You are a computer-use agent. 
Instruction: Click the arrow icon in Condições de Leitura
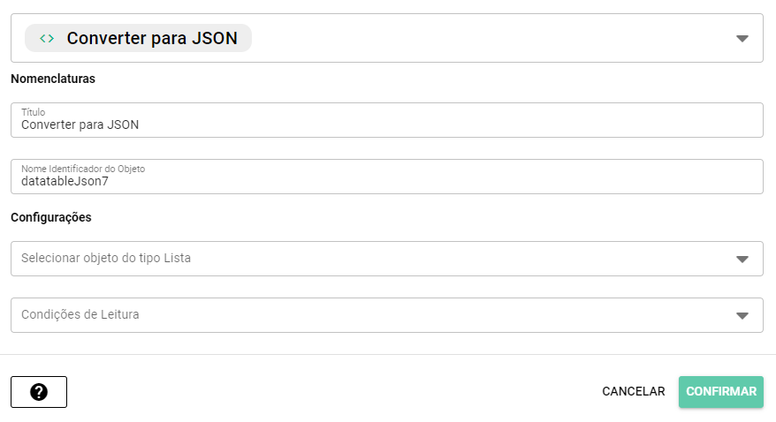pos(742,315)
